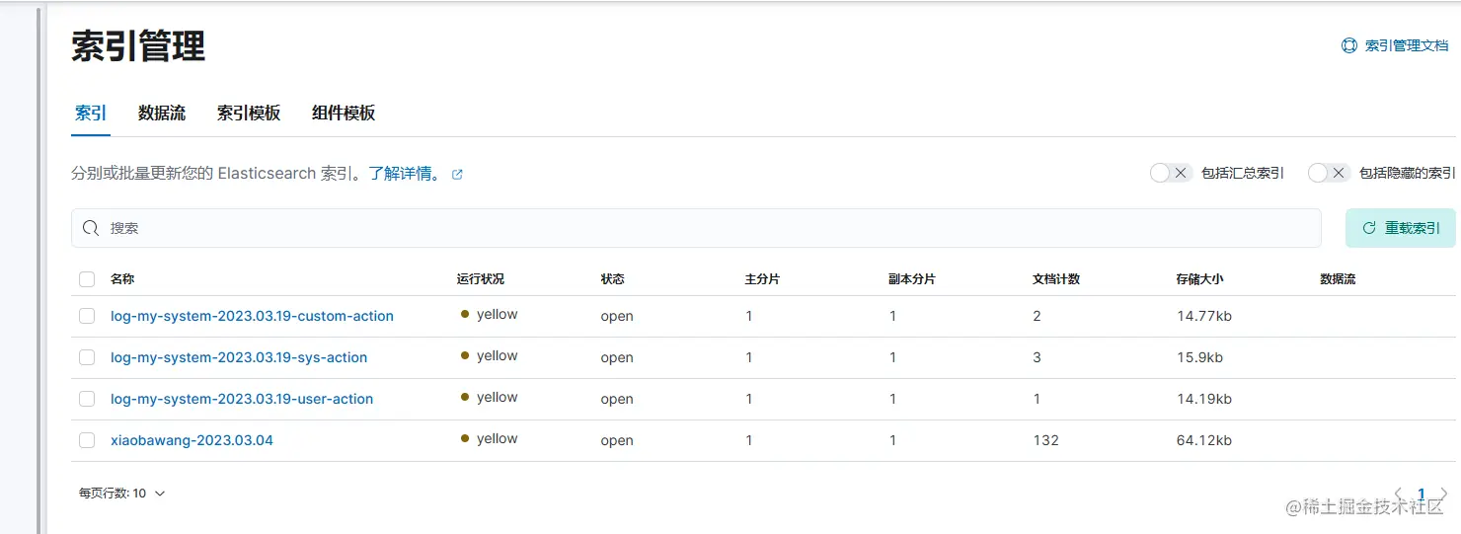Enable the 包括隐藏的索引 switch

point(1329,173)
